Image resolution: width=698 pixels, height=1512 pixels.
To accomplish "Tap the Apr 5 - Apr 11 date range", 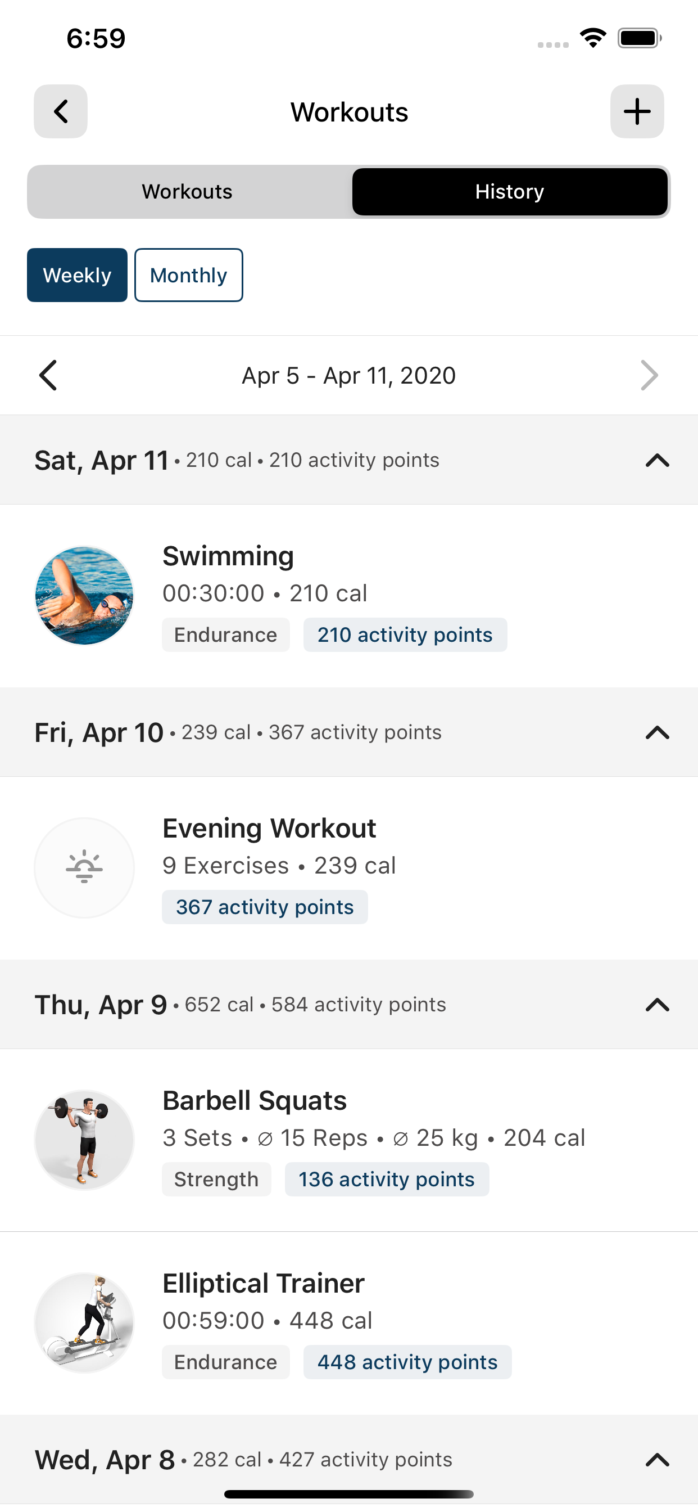I will (348, 376).
